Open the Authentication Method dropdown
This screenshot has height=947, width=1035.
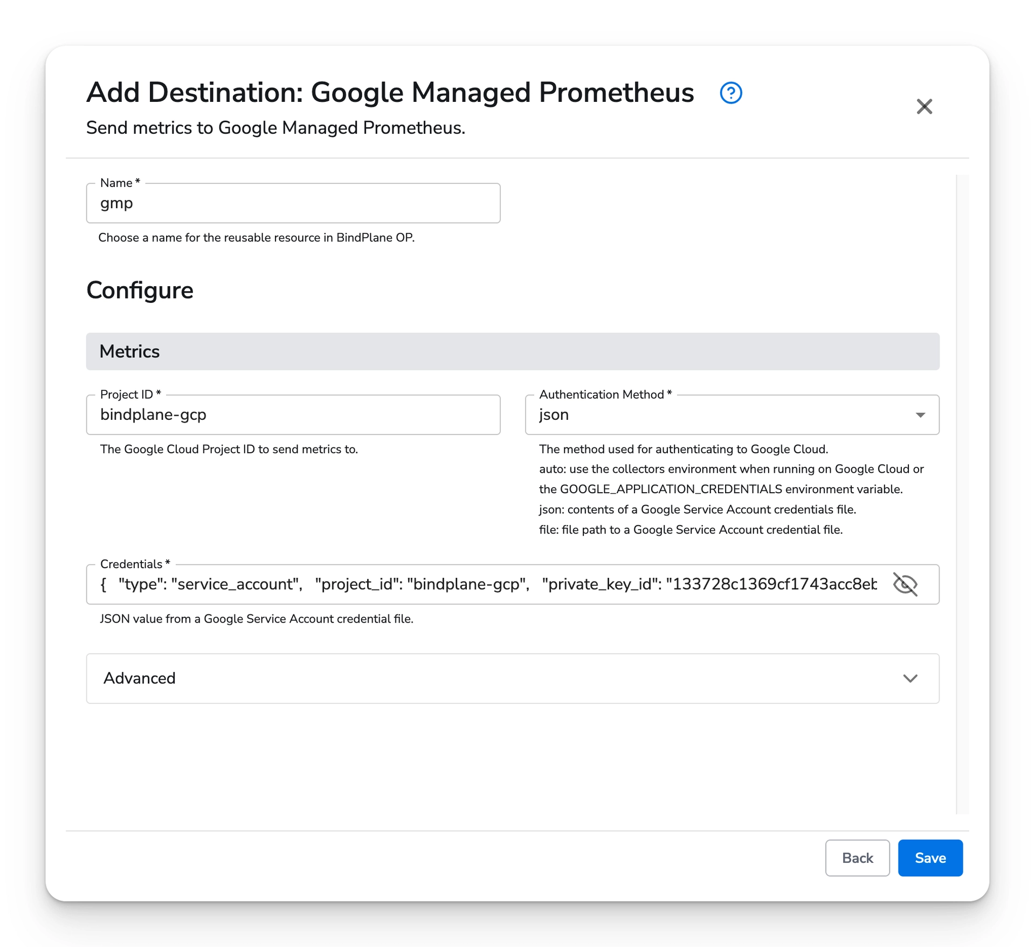point(732,414)
